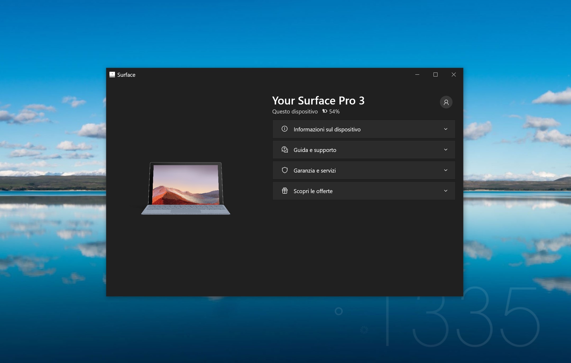
Task: Expand Garanzia e servizi chevron
Action: click(446, 170)
